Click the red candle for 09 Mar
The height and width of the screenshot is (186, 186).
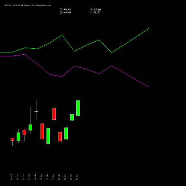(x=54, y=114)
